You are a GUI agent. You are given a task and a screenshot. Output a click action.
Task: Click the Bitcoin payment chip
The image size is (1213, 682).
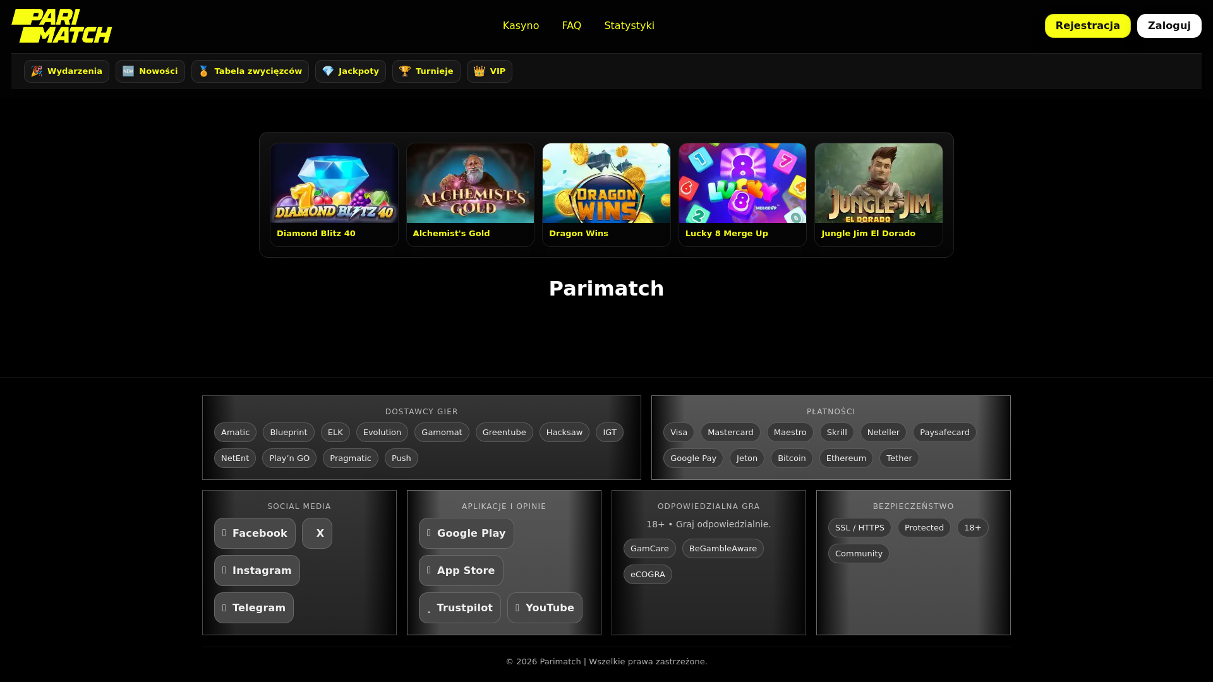click(792, 458)
